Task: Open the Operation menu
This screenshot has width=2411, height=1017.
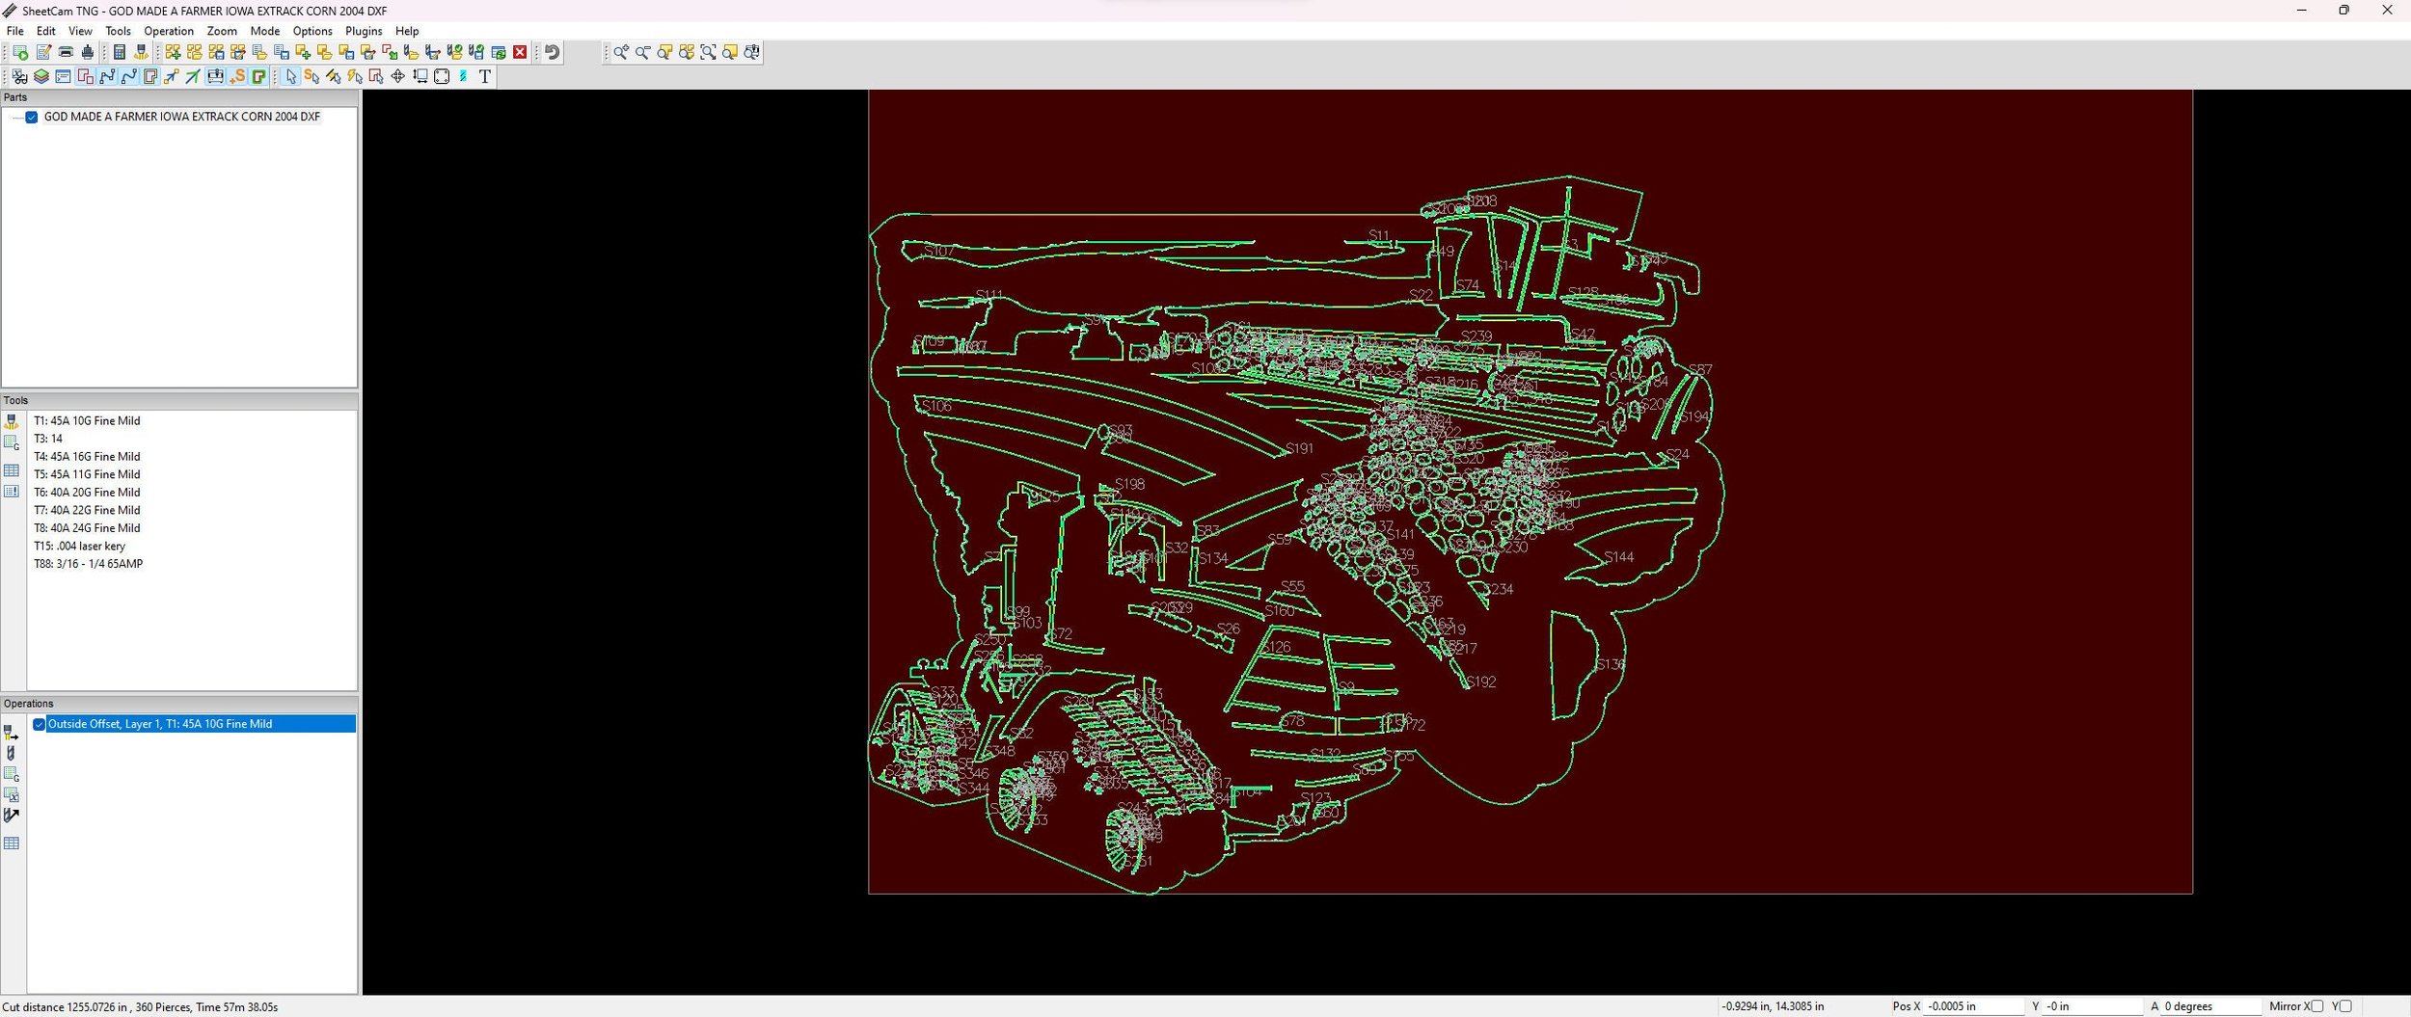Action: 169,31
